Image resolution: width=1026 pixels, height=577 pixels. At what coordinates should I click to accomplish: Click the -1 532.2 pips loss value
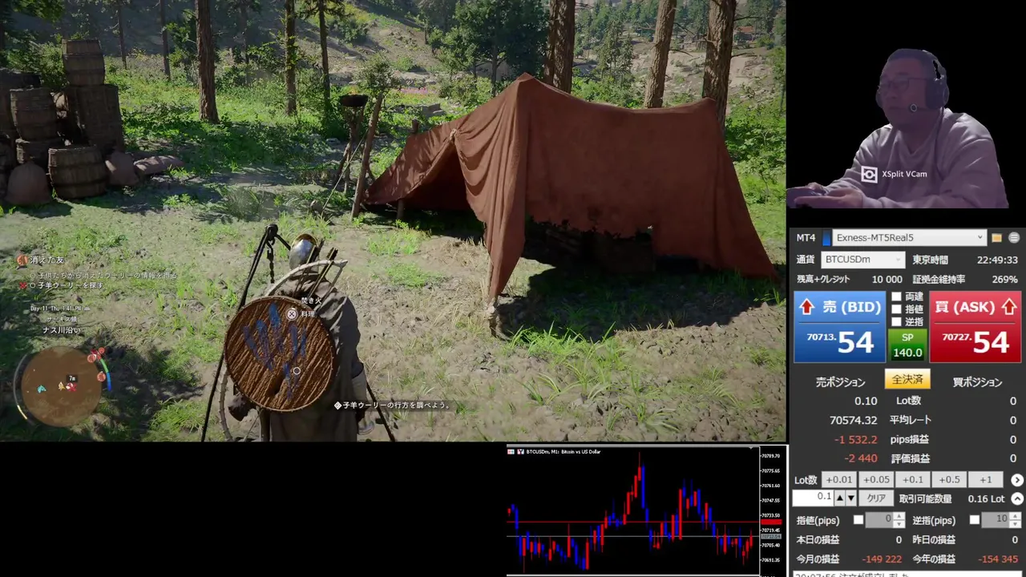point(855,439)
